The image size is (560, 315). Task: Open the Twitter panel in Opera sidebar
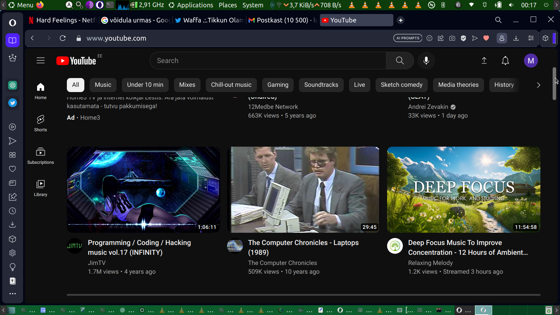tap(13, 103)
